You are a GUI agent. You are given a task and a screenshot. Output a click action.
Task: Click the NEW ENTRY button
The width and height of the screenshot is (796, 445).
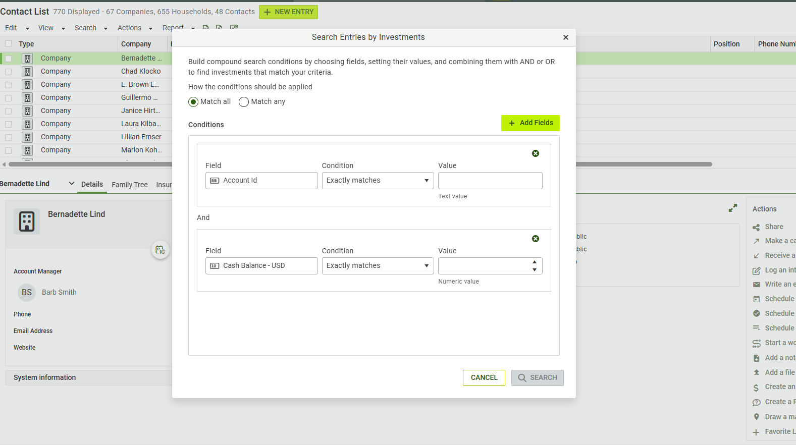coord(288,12)
